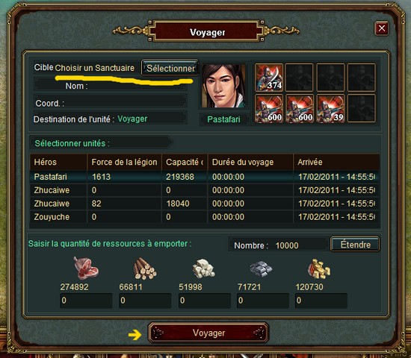Close the Voyager dialog with X

[382, 28]
